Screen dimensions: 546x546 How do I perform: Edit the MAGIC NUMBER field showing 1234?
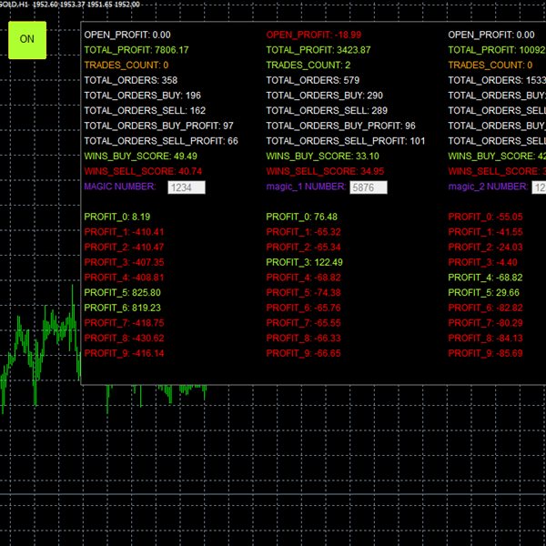[x=187, y=187]
